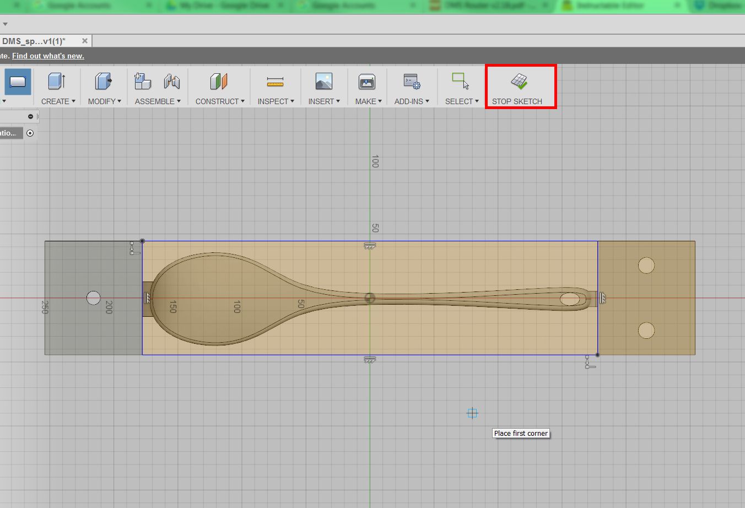Select the active sketch Rectangle tool icon
This screenshot has width=745, height=508.
pos(18,82)
